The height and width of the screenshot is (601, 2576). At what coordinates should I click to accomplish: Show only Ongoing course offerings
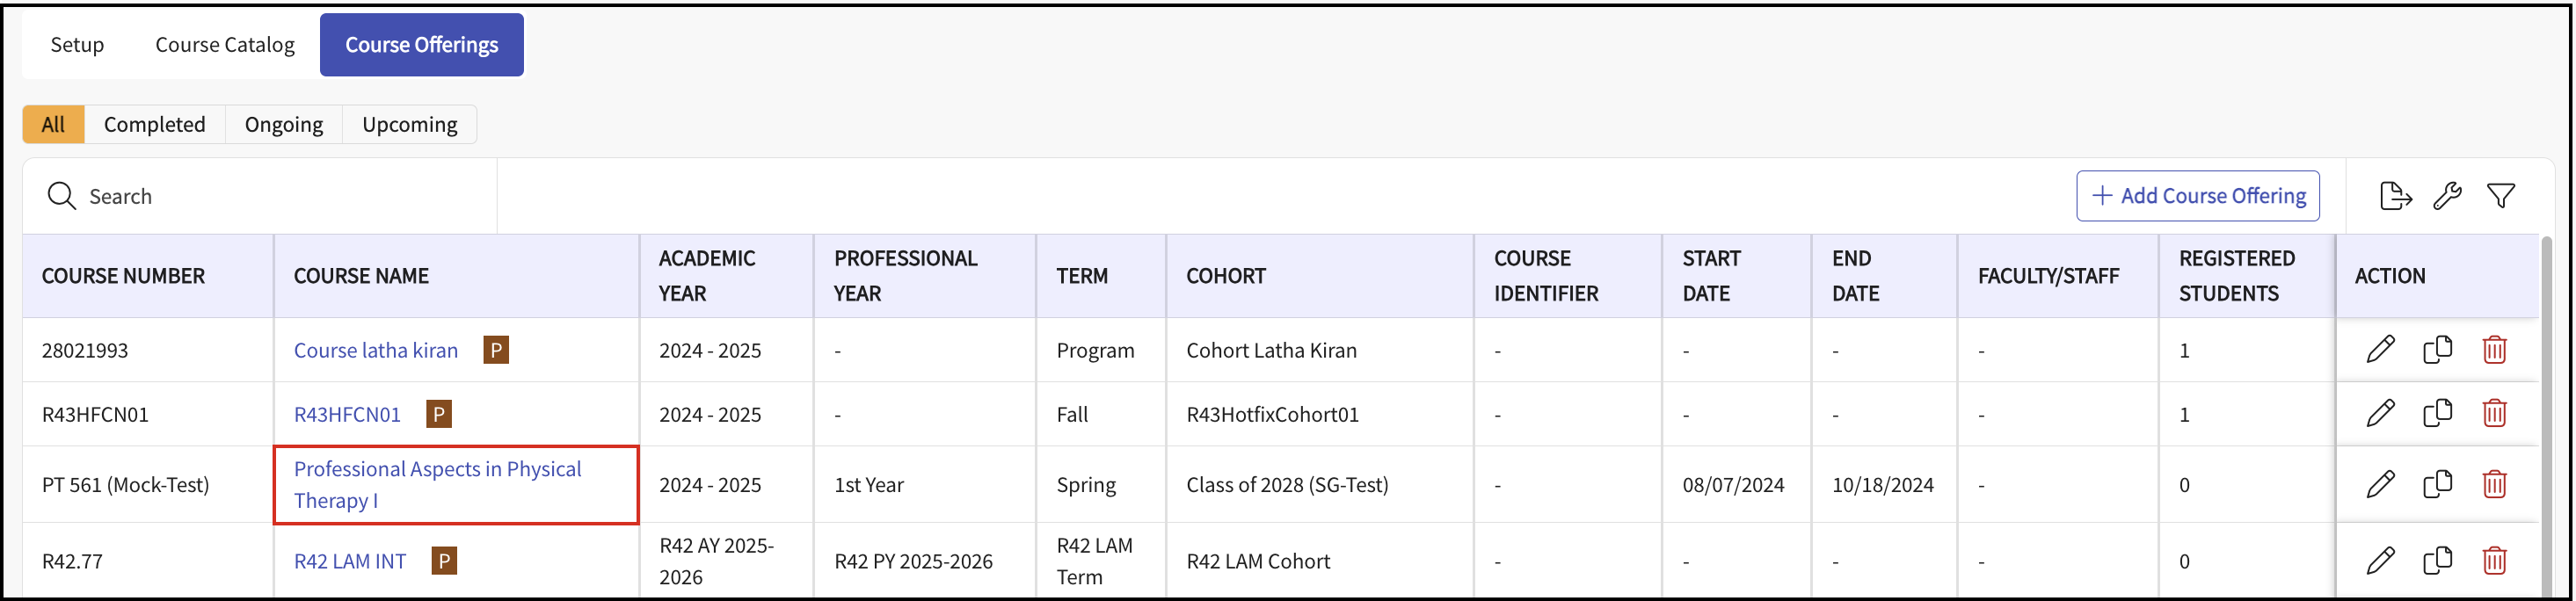(284, 125)
